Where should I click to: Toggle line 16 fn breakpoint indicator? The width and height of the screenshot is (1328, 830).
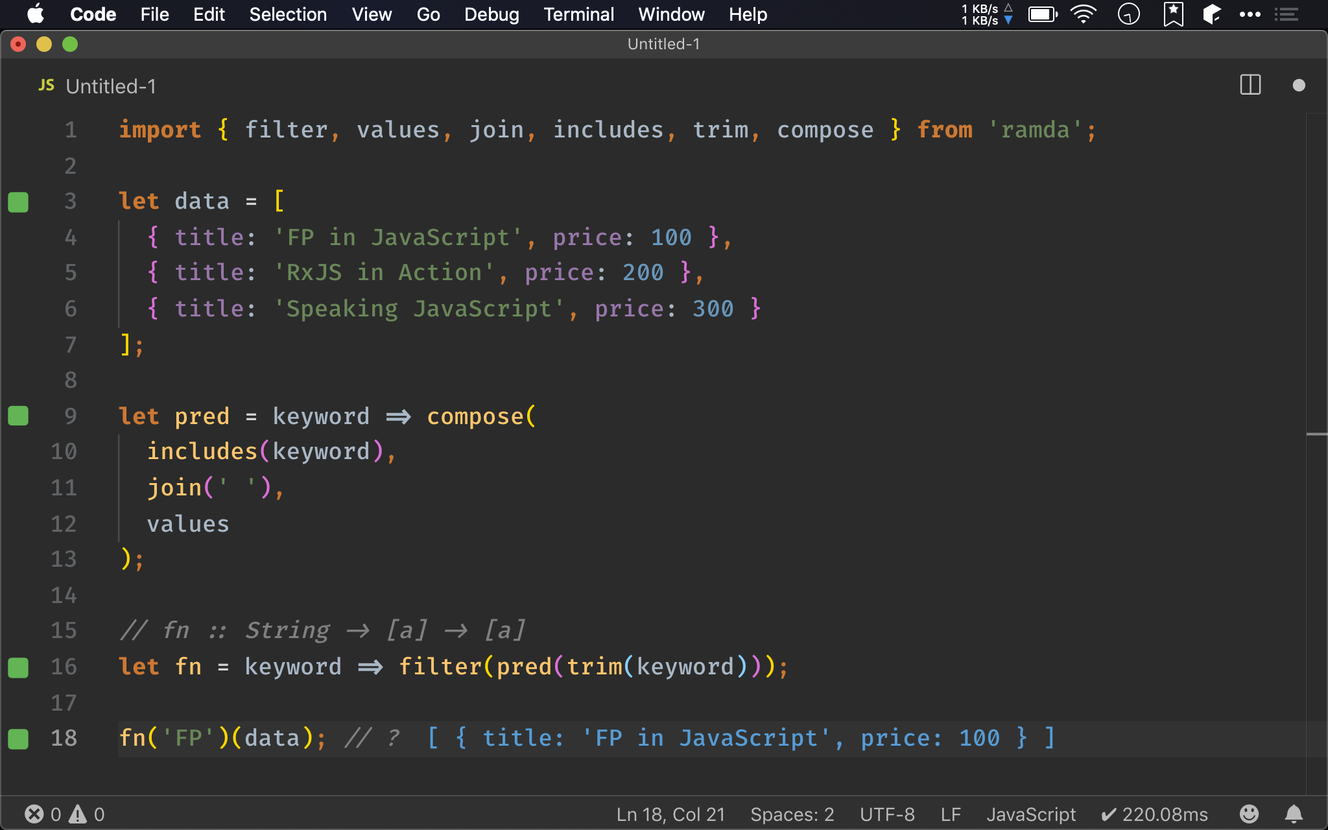[18, 667]
